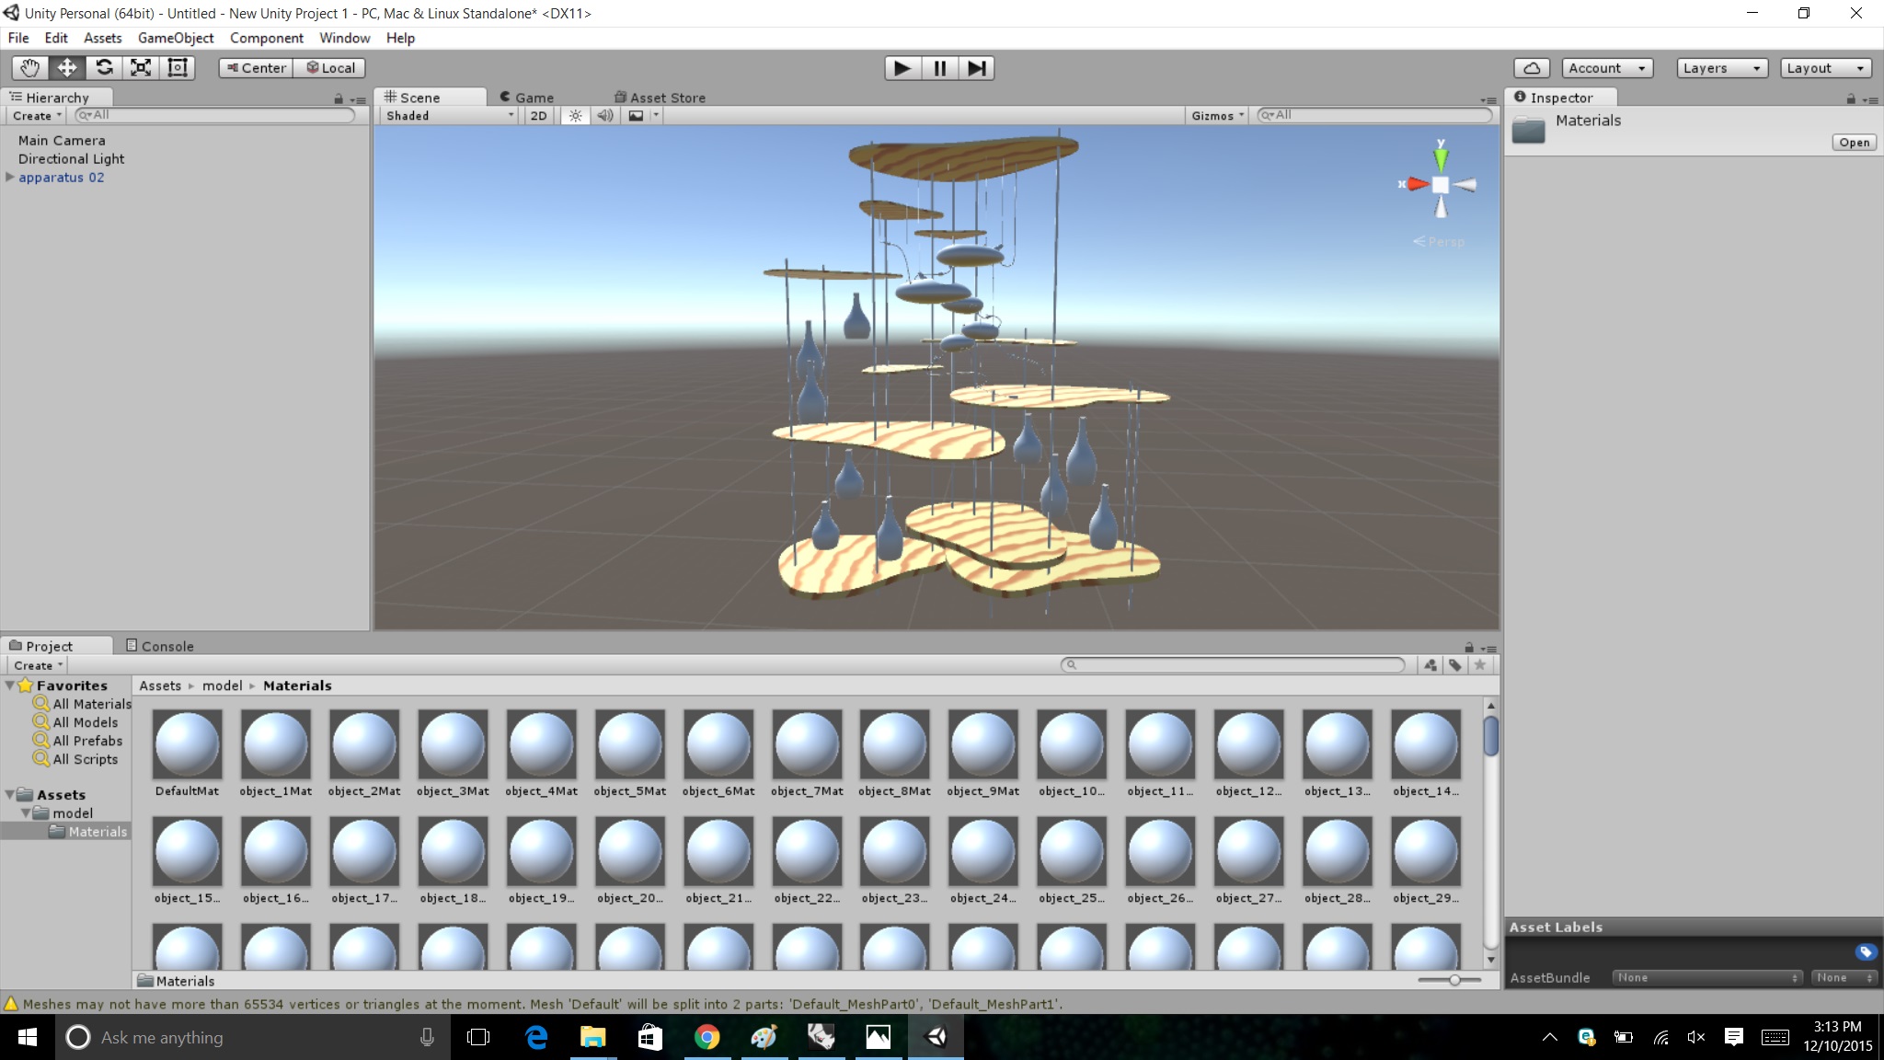Mute scene audio in the Scene view

(x=604, y=115)
